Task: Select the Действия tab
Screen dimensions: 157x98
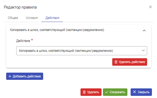Action: (x=52, y=18)
